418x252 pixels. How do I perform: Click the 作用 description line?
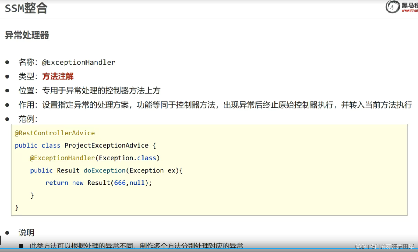pos(215,105)
